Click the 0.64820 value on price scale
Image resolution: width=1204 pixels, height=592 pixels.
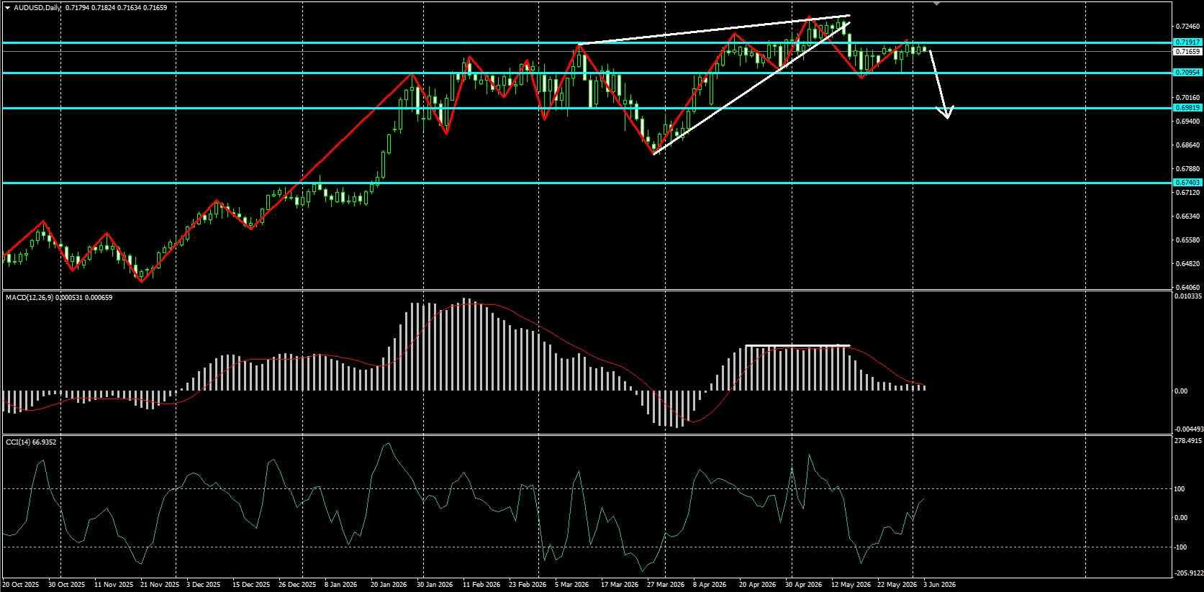pos(1187,264)
